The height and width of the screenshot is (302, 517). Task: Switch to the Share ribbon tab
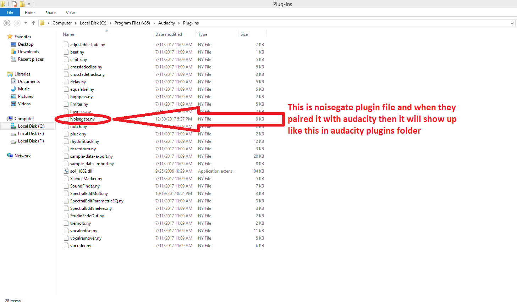(50, 12)
